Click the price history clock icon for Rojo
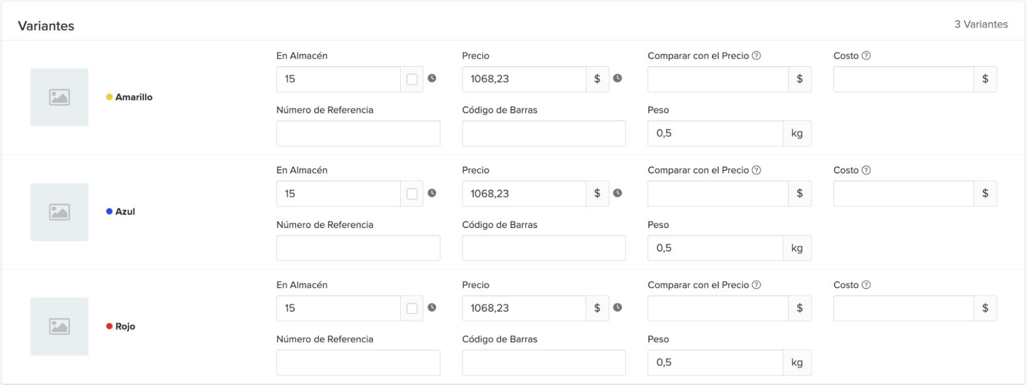Image resolution: width=1027 pixels, height=385 pixels. coord(618,307)
